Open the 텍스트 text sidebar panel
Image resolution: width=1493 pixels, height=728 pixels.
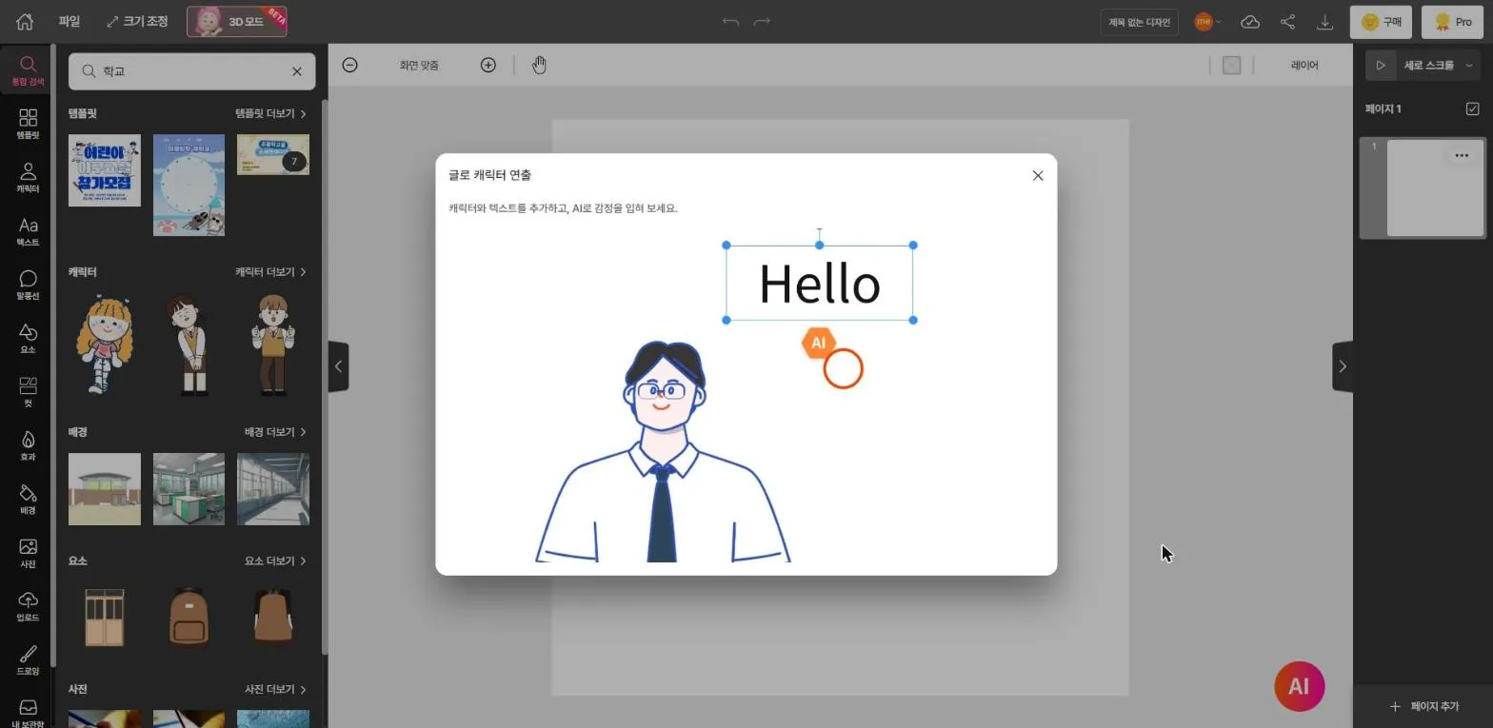click(x=28, y=231)
